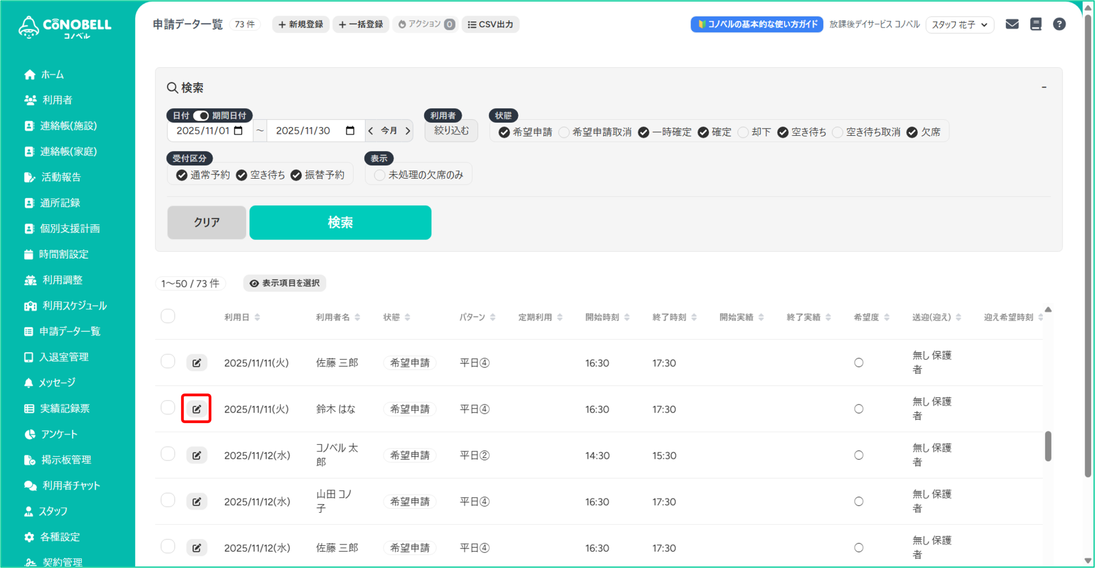Open calendar picker for start date 2025/11/01
The height and width of the screenshot is (568, 1095).
(238, 130)
